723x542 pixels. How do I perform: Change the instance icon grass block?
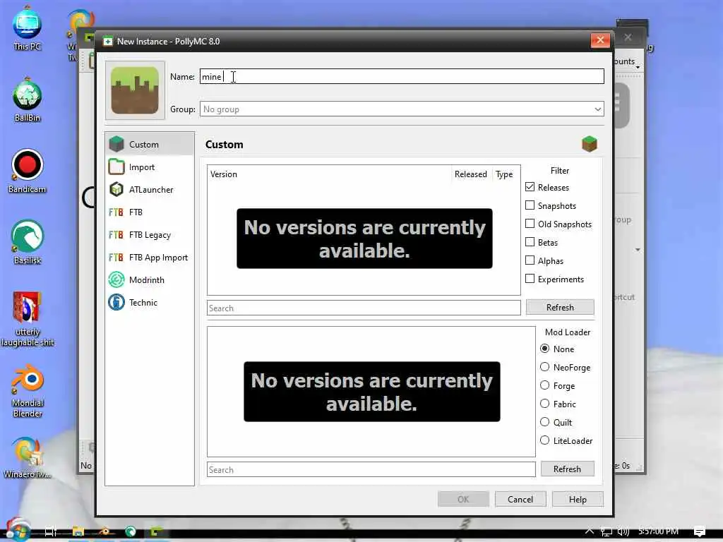coord(135,90)
